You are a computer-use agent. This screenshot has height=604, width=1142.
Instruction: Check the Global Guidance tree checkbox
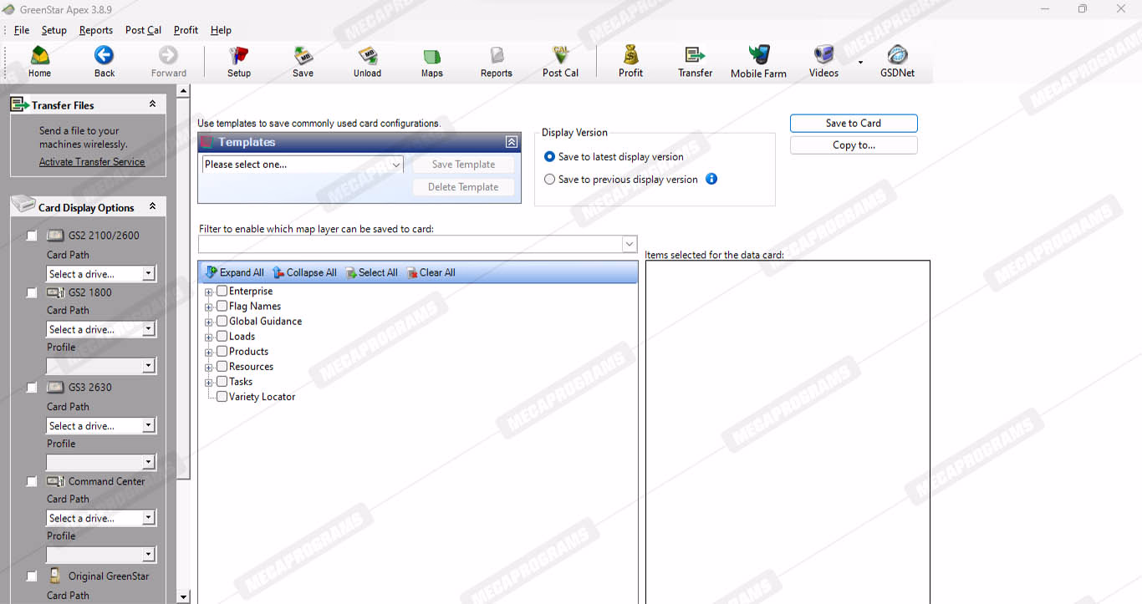coord(222,321)
